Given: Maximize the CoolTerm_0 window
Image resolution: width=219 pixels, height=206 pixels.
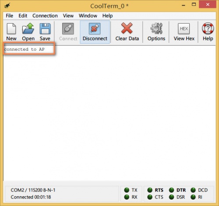Looking at the screenshot, I should (194, 4).
